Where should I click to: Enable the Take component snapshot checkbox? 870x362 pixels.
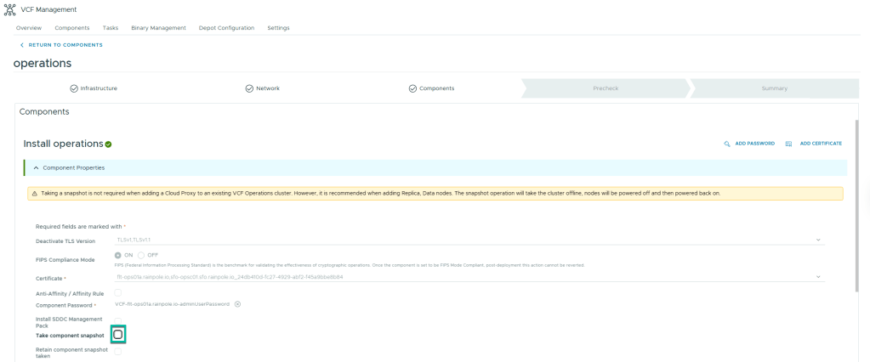[117, 336]
